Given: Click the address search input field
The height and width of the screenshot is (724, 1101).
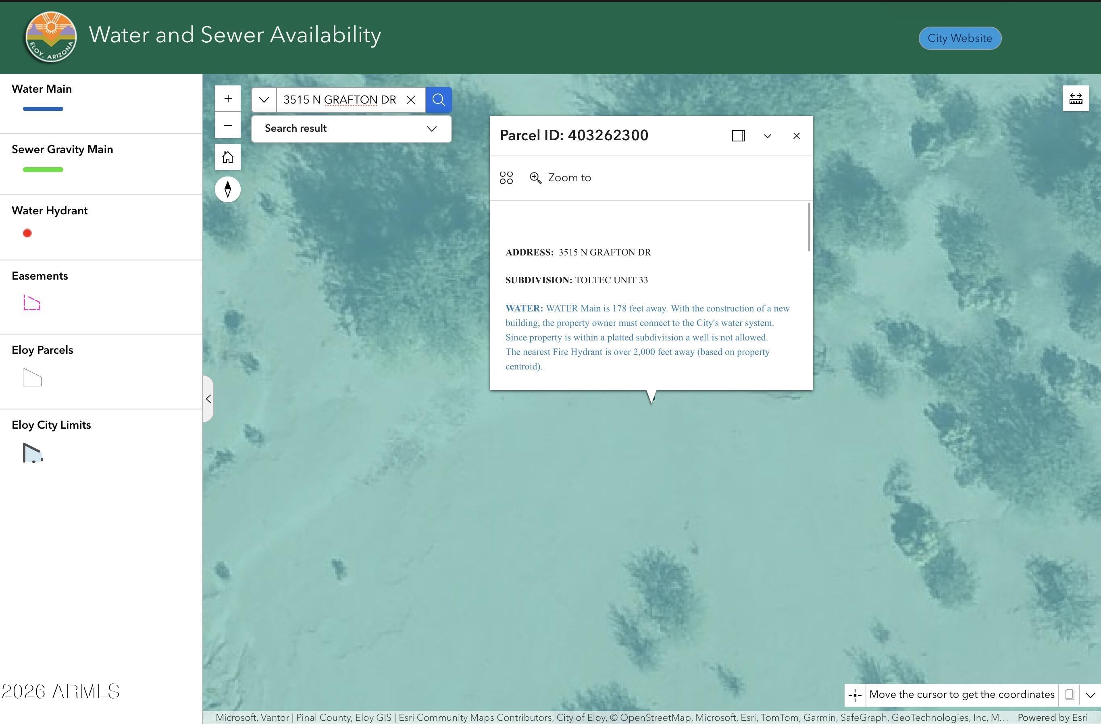Looking at the screenshot, I should 340,100.
